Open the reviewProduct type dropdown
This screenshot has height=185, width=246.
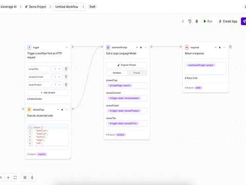click(57, 85)
